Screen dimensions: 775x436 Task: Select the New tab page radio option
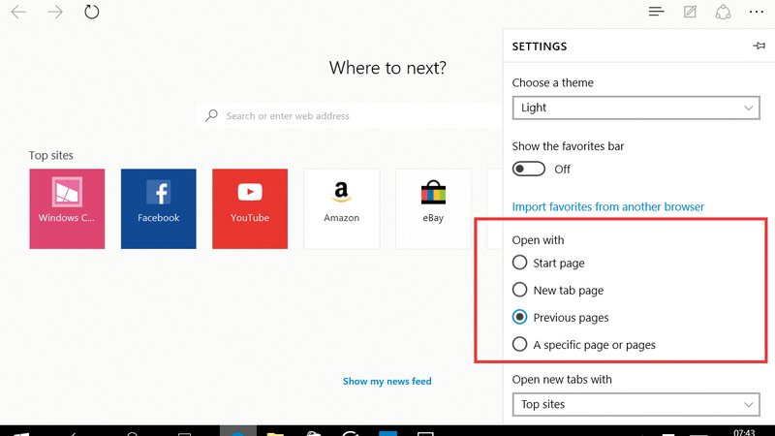pos(520,290)
